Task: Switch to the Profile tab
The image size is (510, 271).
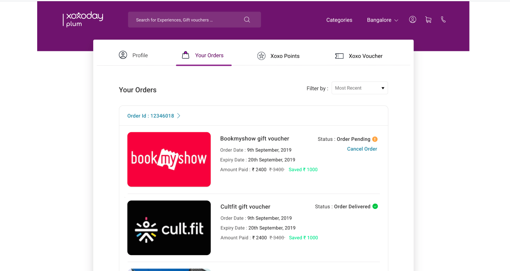Action: [x=133, y=55]
